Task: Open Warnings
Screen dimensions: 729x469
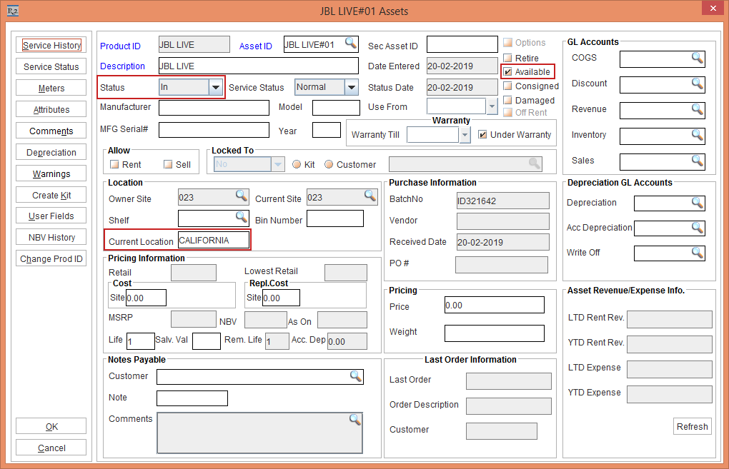Action: coord(51,173)
